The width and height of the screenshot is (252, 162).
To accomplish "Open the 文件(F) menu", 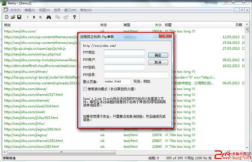I will [x=15, y=10].
